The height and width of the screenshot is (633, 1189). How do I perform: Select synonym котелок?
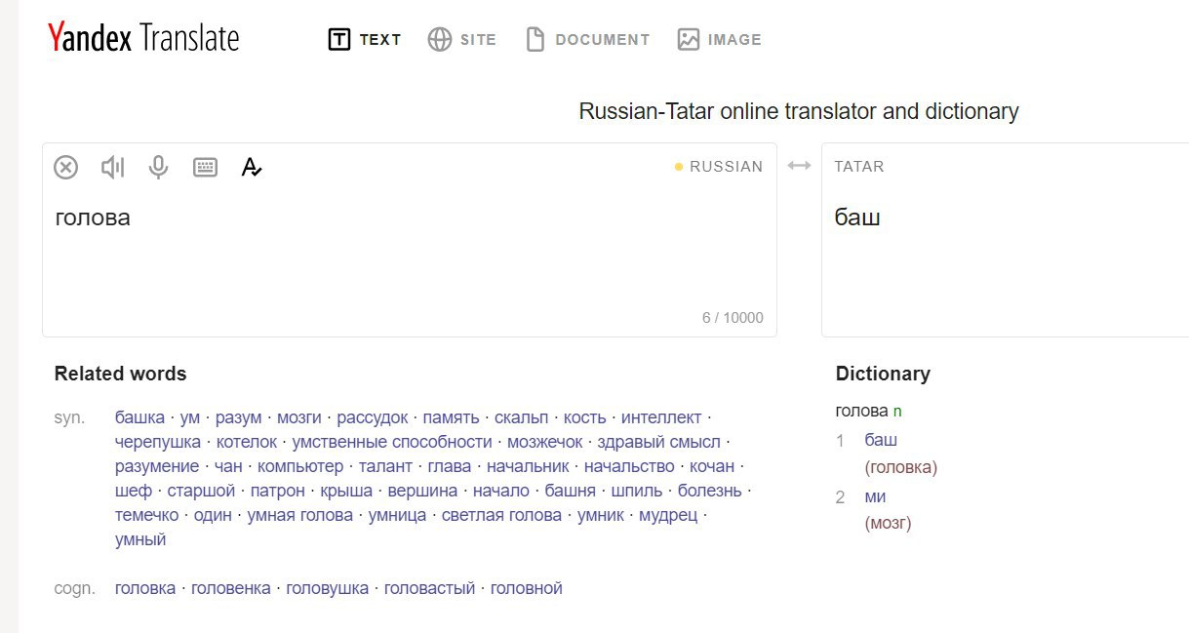point(247,442)
